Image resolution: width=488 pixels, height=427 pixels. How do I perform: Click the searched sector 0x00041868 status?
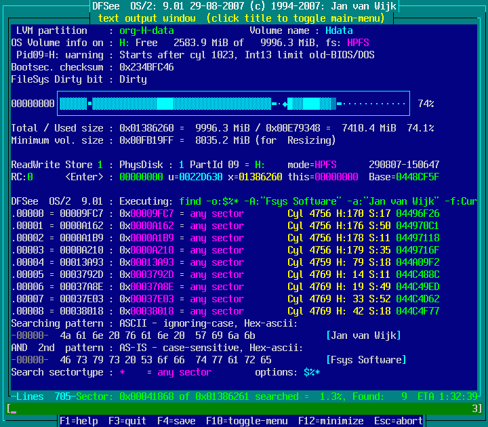click(x=146, y=396)
